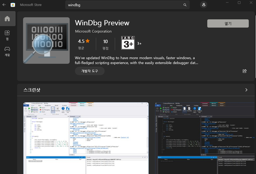Click the IARC 3+ rating badge

(128, 43)
